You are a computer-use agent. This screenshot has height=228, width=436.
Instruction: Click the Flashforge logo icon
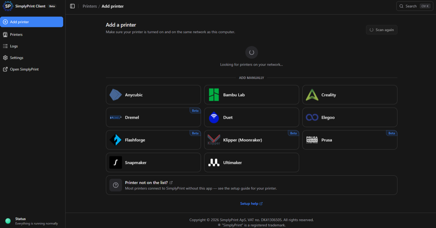[x=116, y=140]
